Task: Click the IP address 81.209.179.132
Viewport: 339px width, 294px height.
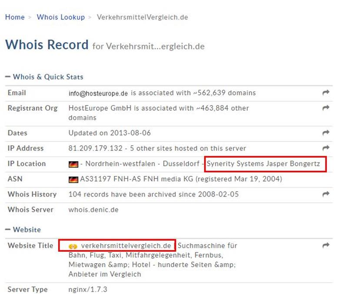Action: (x=94, y=148)
